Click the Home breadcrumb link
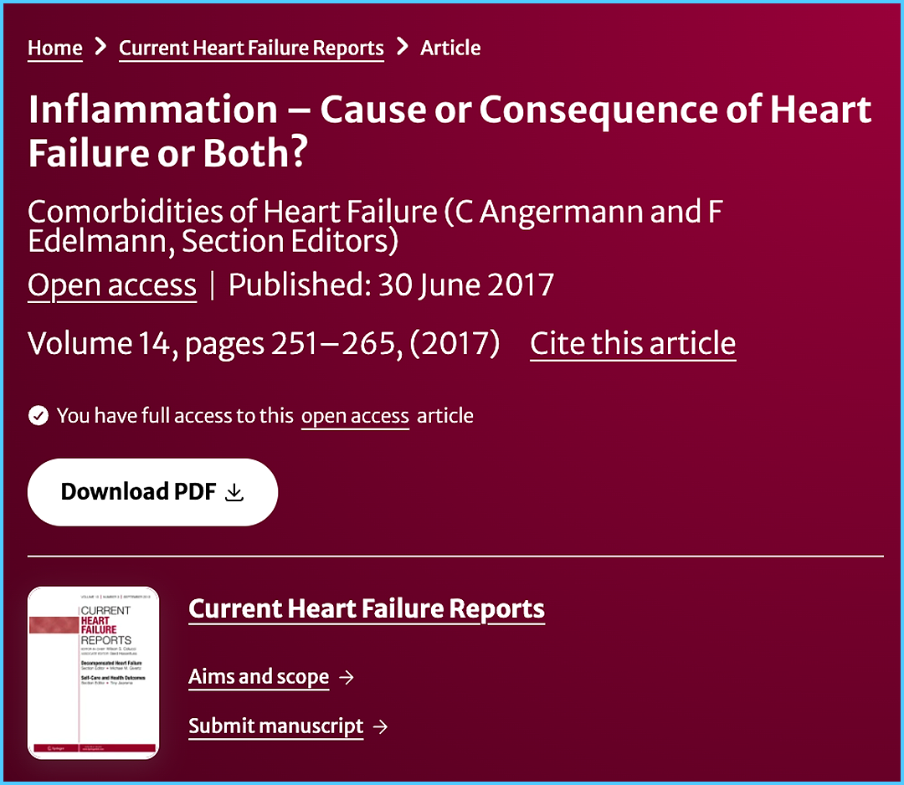This screenshot has height=785, width=904. [55, 48]
